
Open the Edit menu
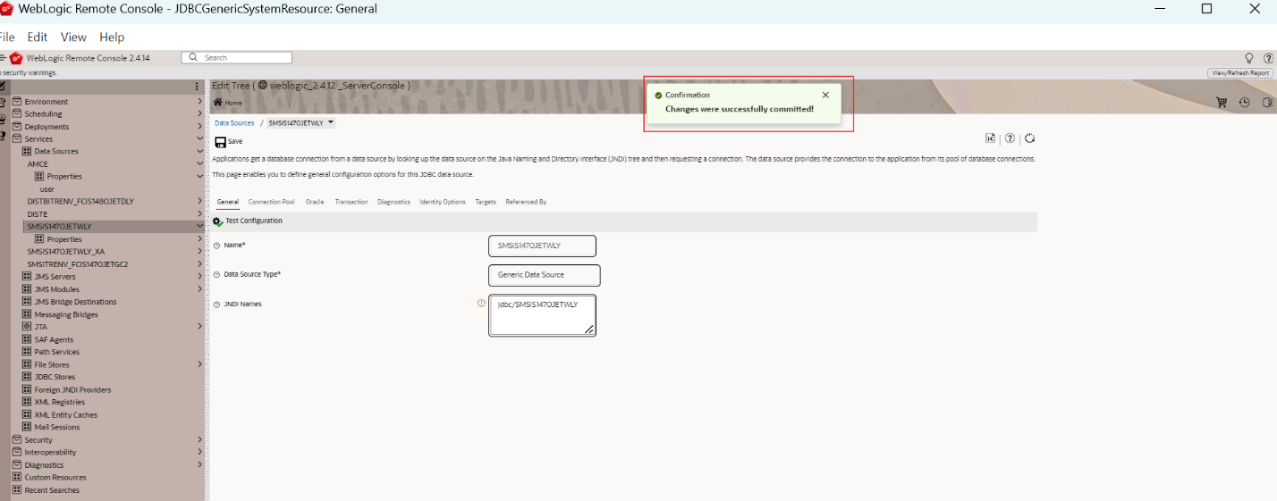38,38
